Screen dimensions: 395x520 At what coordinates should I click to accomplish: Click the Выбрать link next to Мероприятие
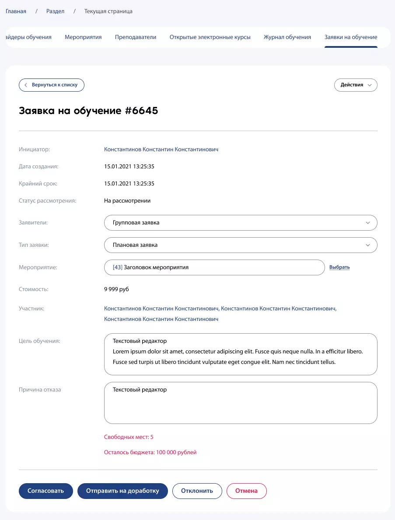[339, 267]
